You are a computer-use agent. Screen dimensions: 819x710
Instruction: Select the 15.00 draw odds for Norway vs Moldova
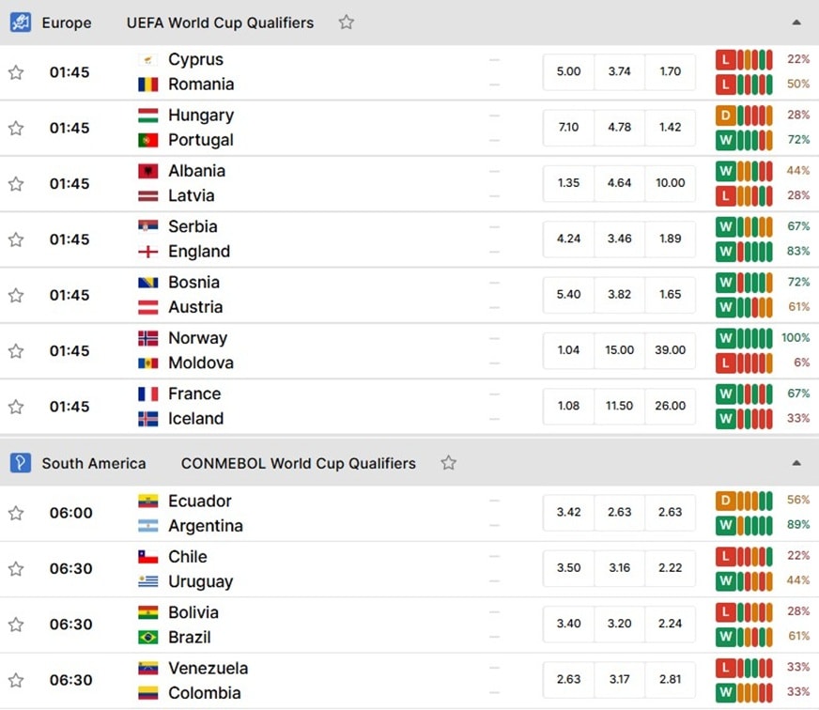click(x=620, y=350)
